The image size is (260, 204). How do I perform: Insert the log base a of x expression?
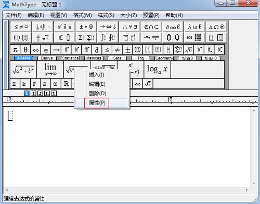pyautogui.click(x=157, y=69)
